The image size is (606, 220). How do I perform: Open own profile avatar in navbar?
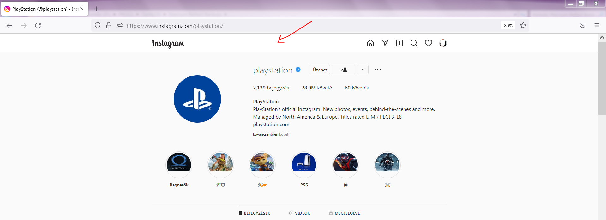443,43
